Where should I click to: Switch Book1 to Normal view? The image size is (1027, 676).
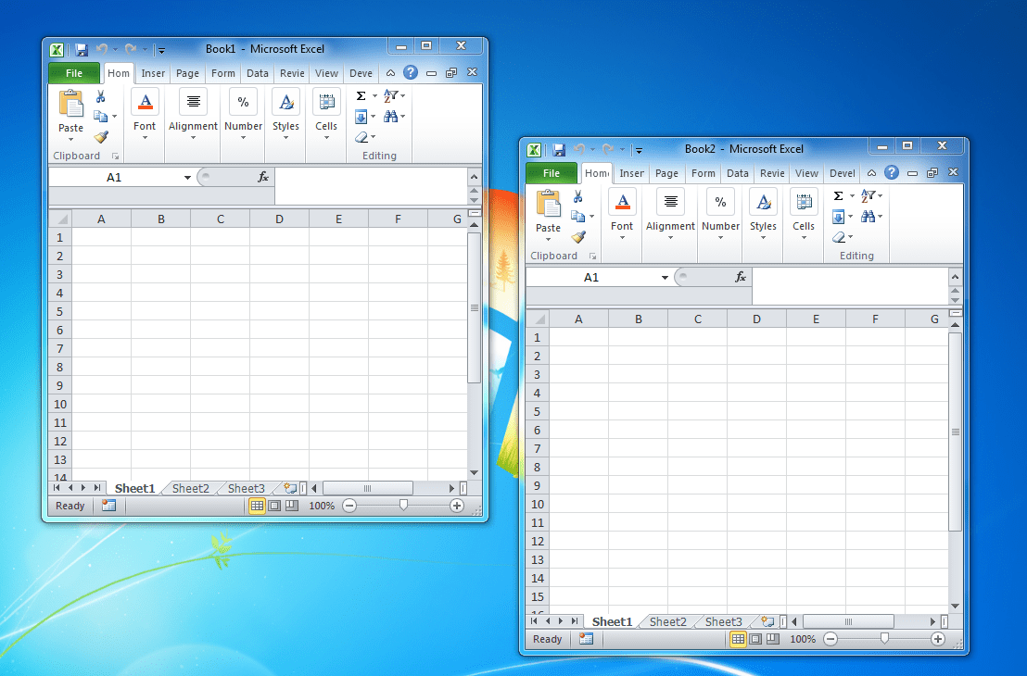point(258,506)
